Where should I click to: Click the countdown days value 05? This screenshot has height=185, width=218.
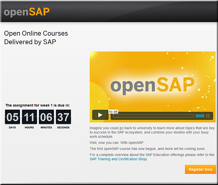click(x=12, y=117)
